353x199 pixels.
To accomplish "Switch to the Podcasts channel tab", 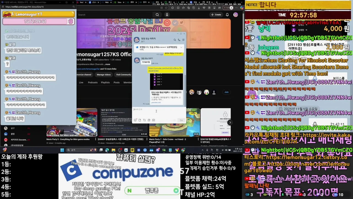I will (x=93, y=82).
